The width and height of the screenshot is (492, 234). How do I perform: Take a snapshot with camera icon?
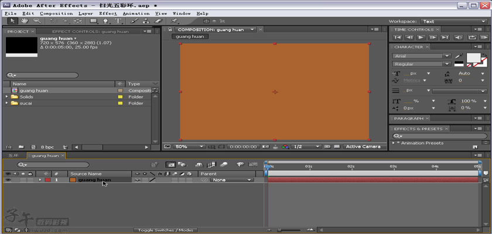(265, 147)
